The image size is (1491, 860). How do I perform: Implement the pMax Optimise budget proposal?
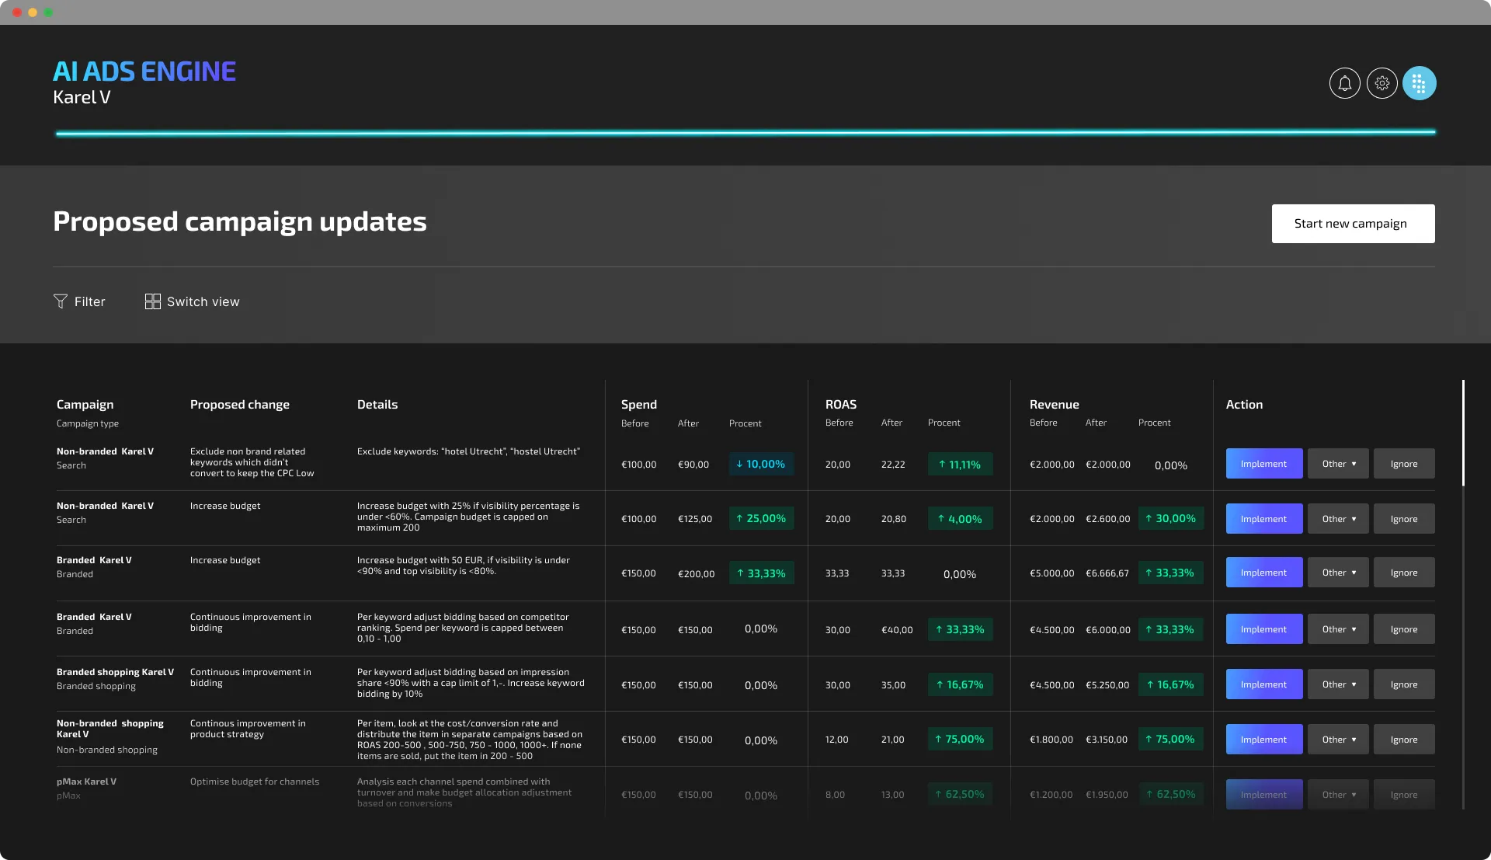[1263, 795]
